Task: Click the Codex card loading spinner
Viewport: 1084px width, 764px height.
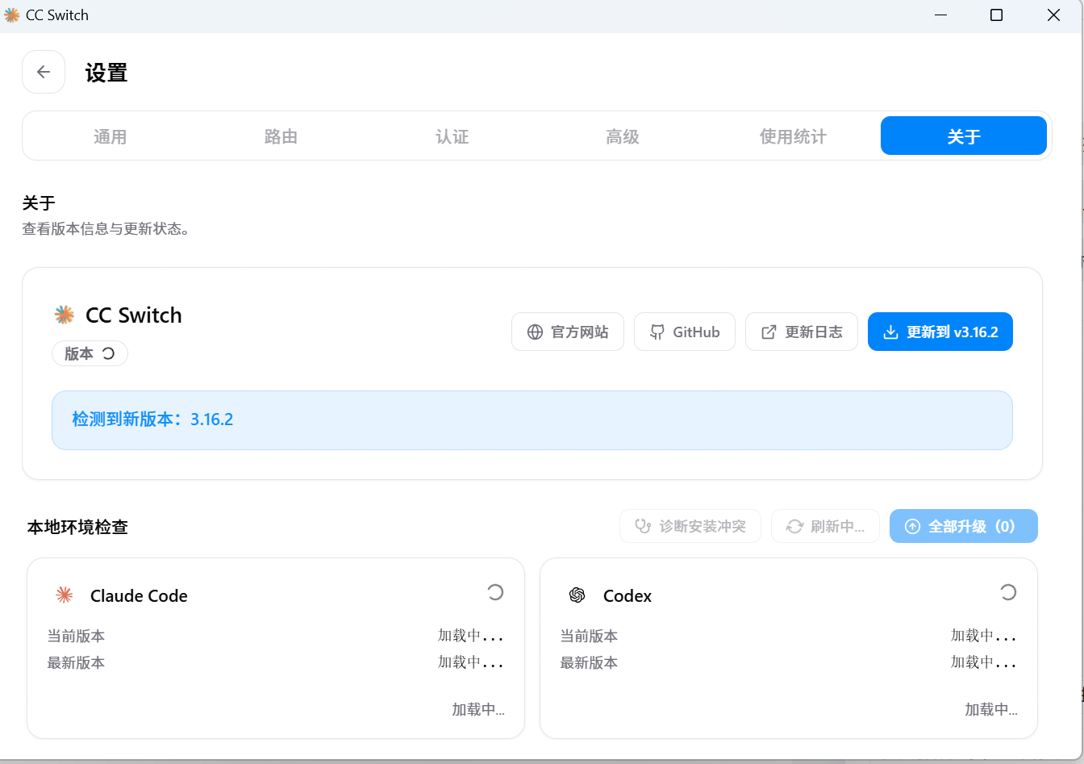Action: click(1008, 592)
